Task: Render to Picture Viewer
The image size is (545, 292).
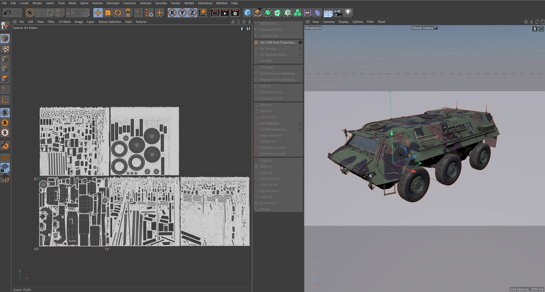Action: pyautogui.click(x=225, y=13)
